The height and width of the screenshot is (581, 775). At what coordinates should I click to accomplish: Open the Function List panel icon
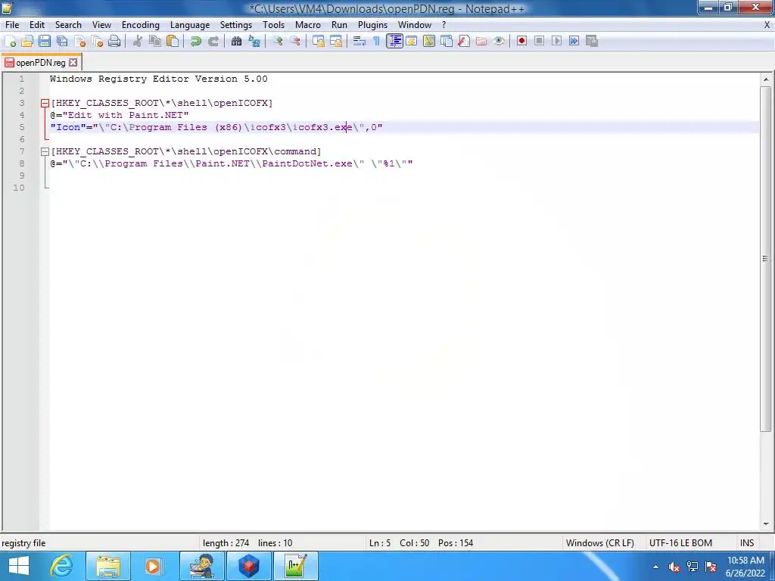click(464, 41)
